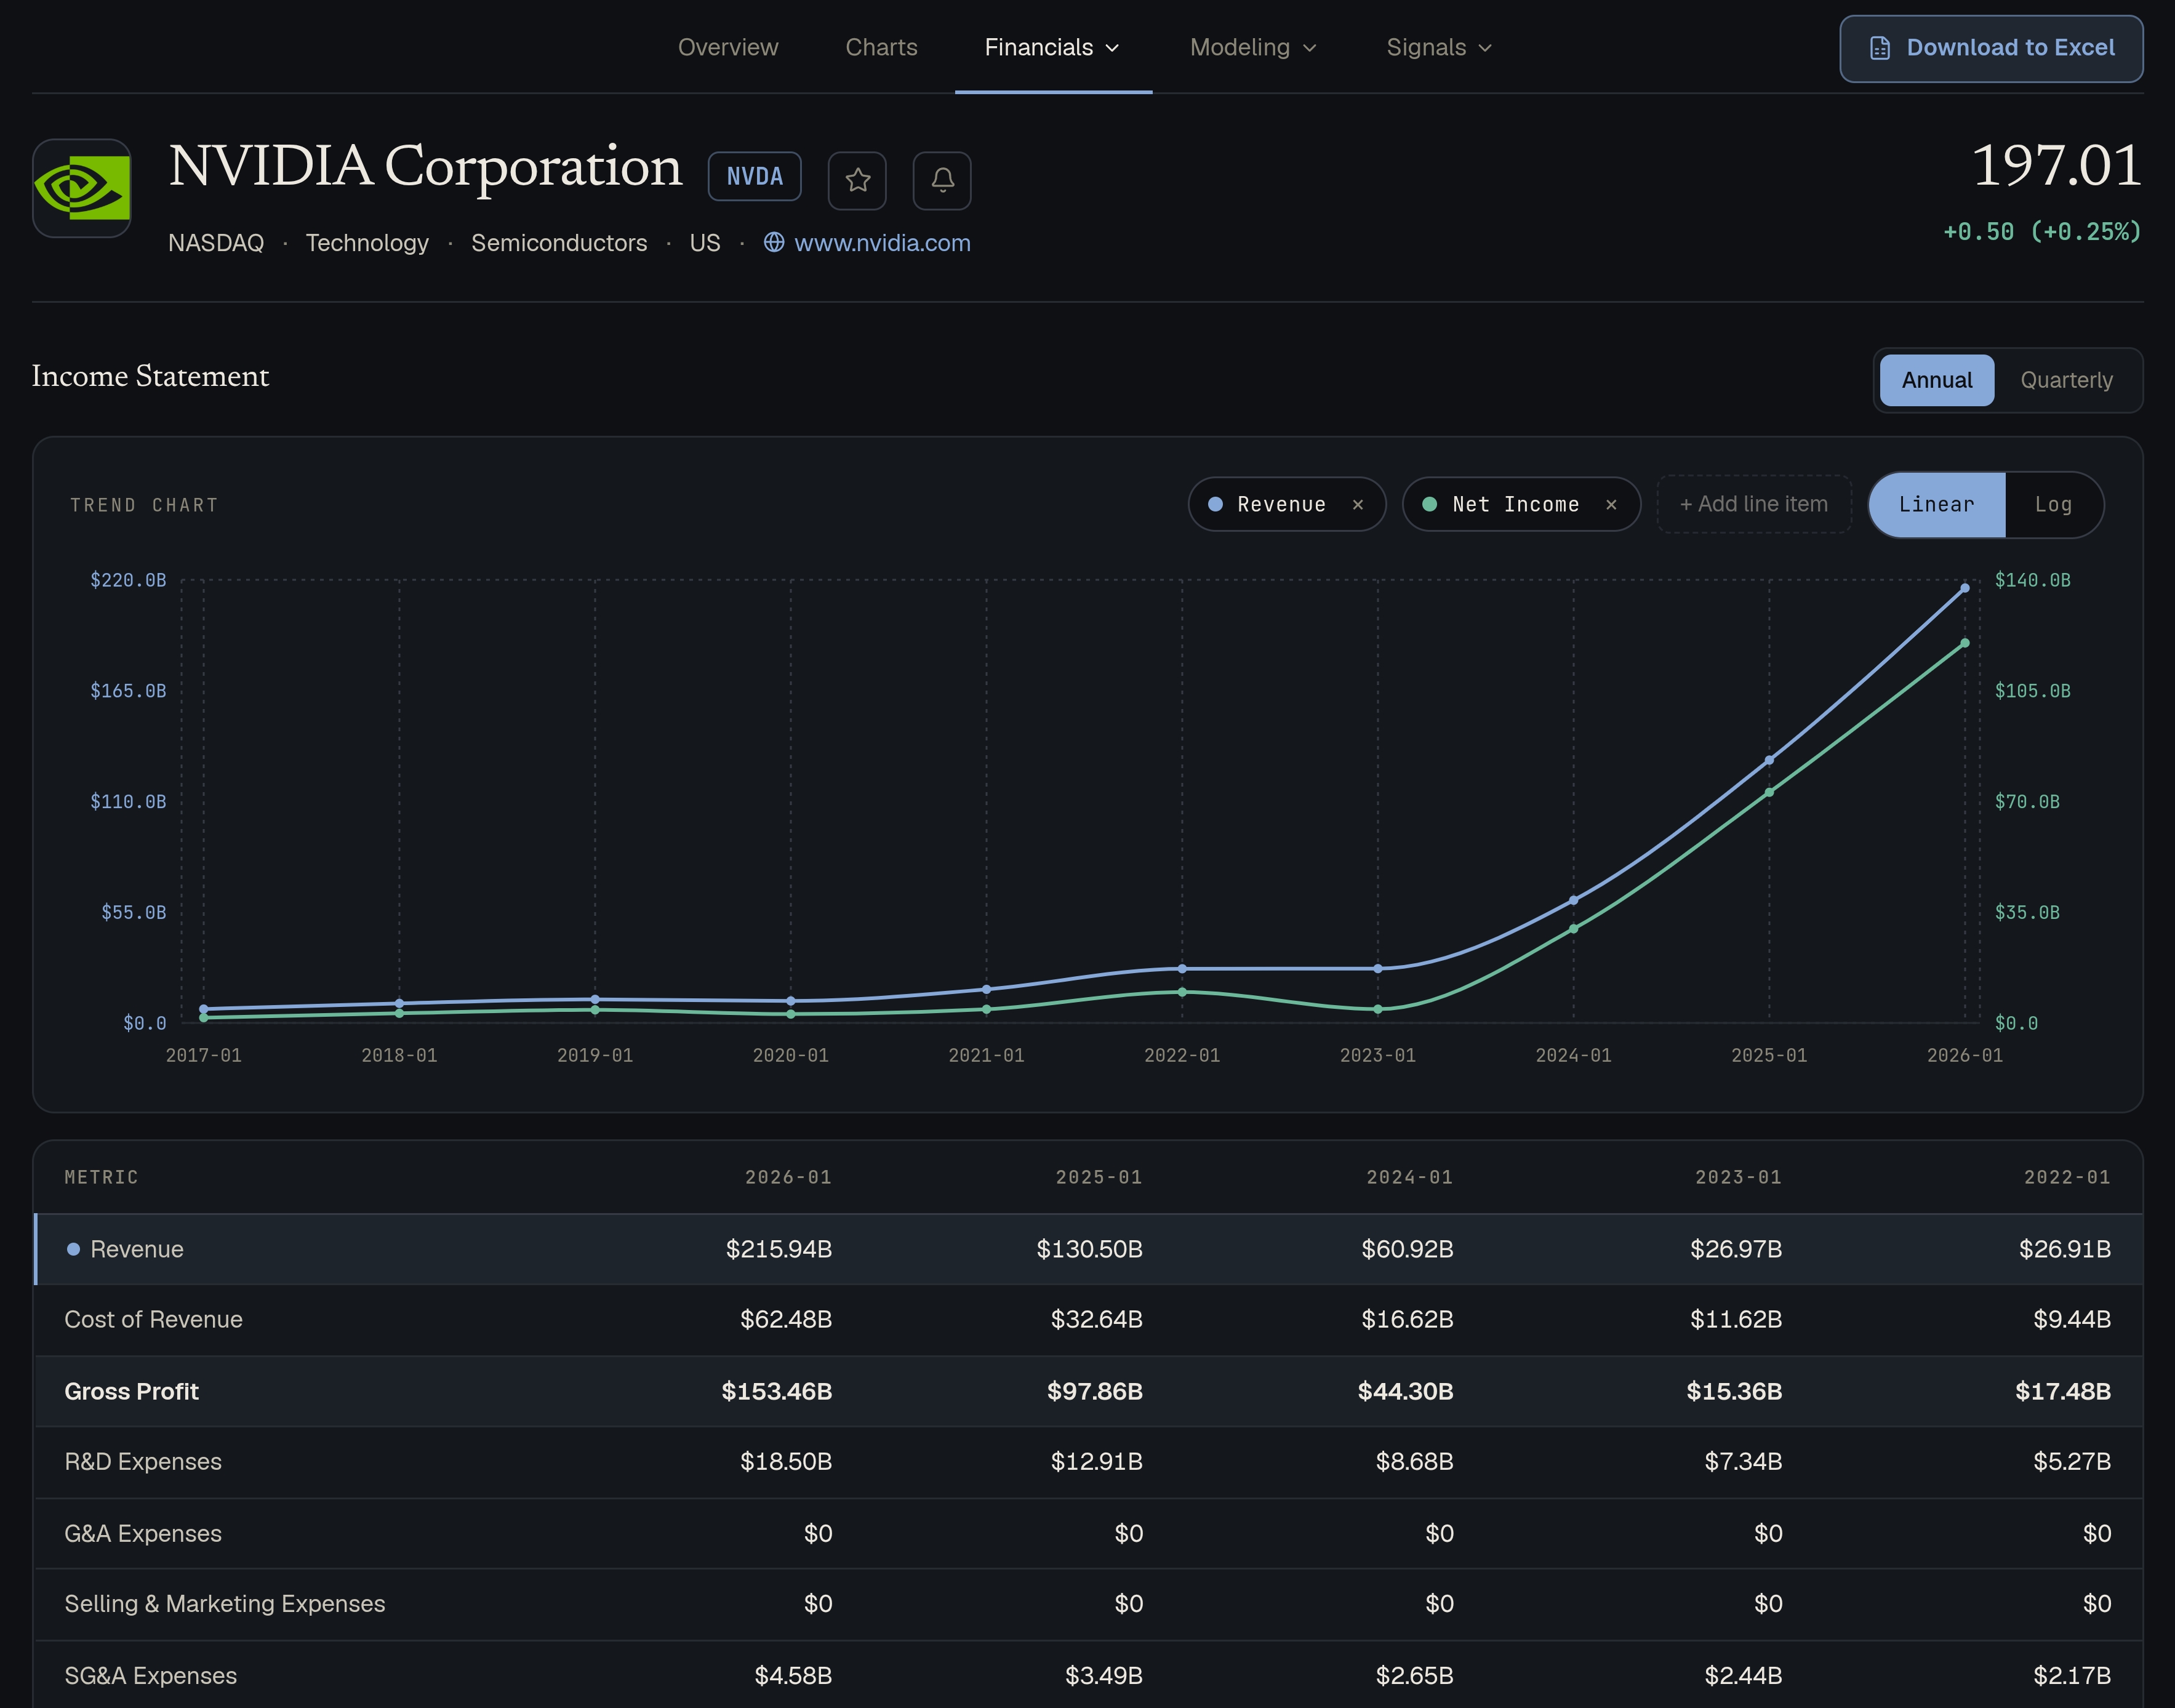The width and height of the screenshot is (2175, 1708).
Task: Click the 2025-01 column header
Action: pos(1099,1177)
